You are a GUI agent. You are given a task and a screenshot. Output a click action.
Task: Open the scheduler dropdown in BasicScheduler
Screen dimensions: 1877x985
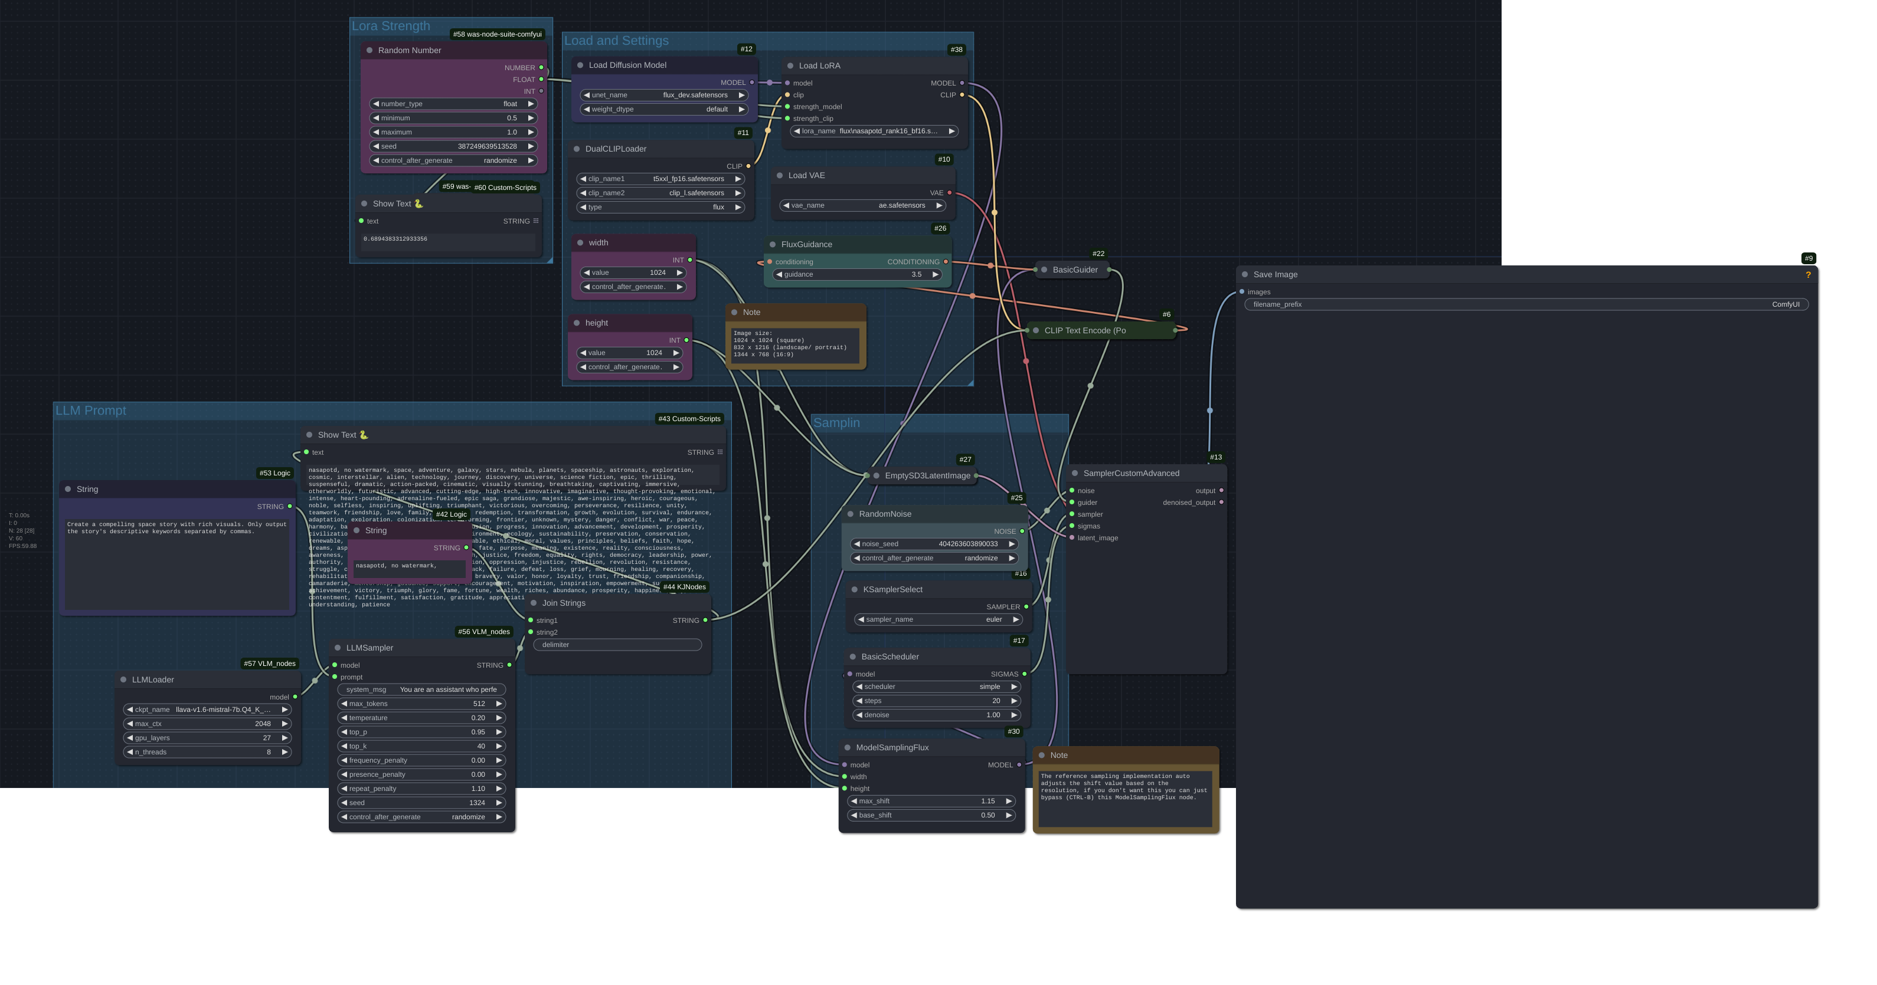coord(936,687)
